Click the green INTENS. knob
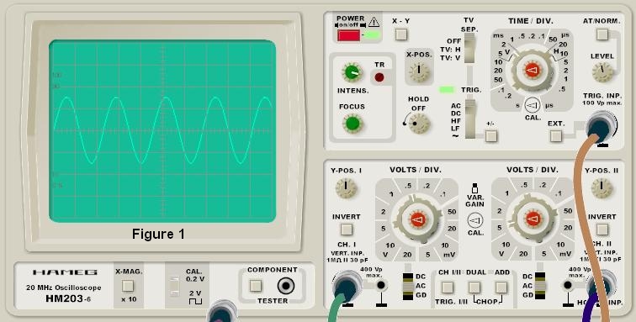Screen dimensions: 636x322 click(352, 73)
